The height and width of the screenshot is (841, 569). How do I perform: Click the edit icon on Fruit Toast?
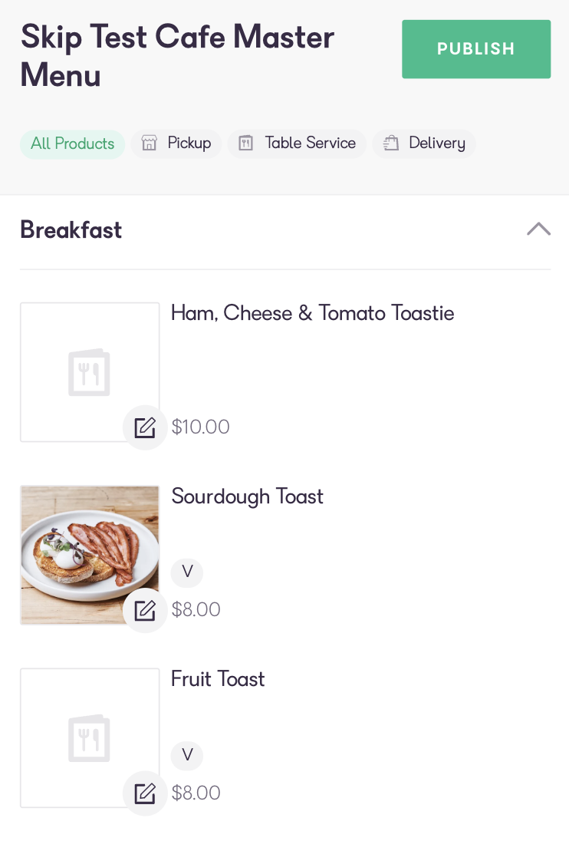[145, 793]
